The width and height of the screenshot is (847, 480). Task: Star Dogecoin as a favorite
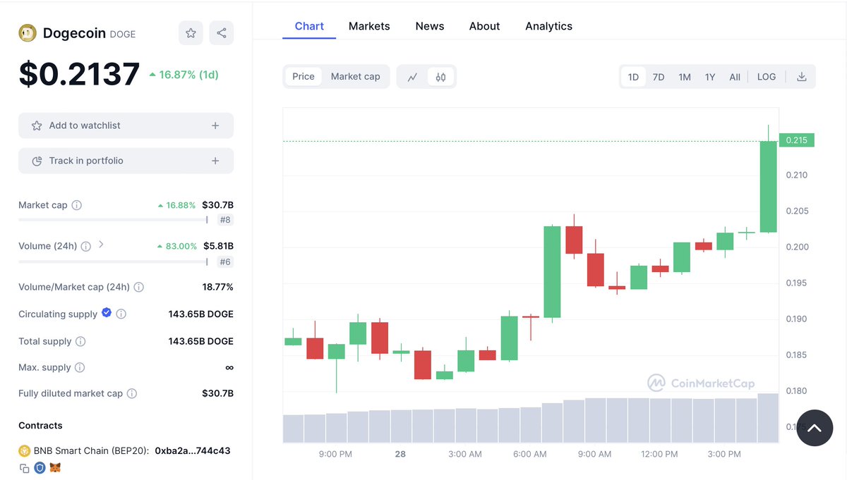191,33
